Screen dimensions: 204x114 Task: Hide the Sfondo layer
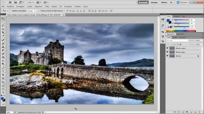pos(167,56)
